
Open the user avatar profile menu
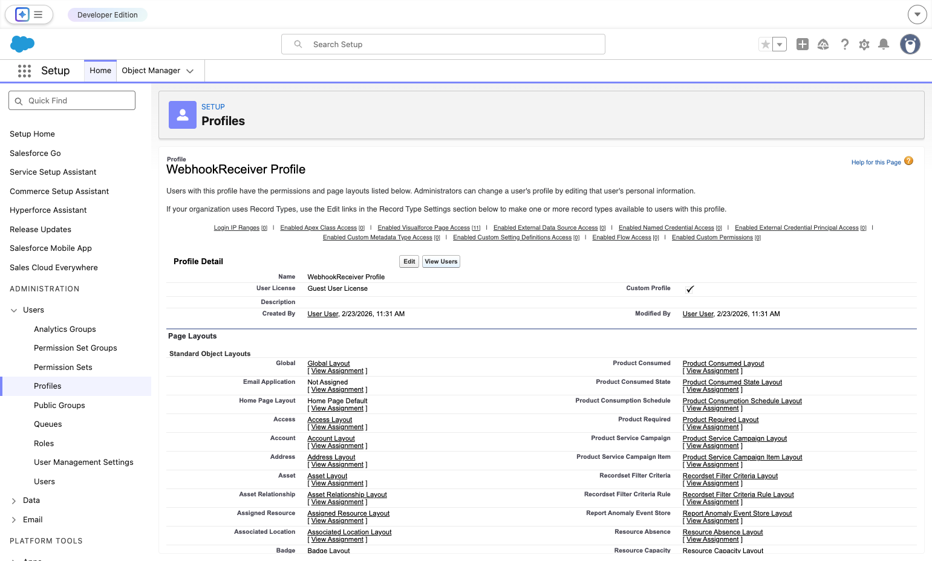tap(910, 44)
